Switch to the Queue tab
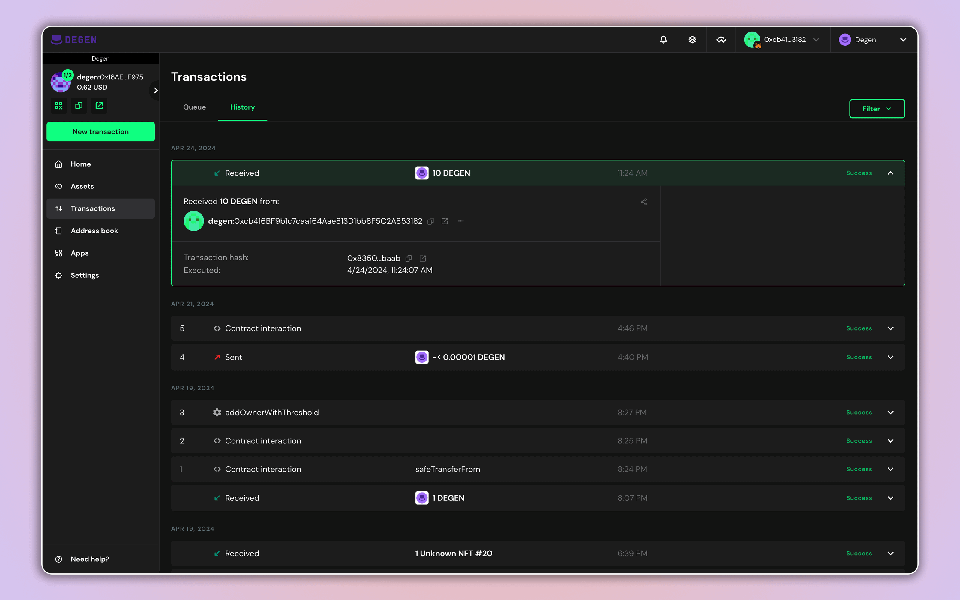 click(x=194, y=107)
